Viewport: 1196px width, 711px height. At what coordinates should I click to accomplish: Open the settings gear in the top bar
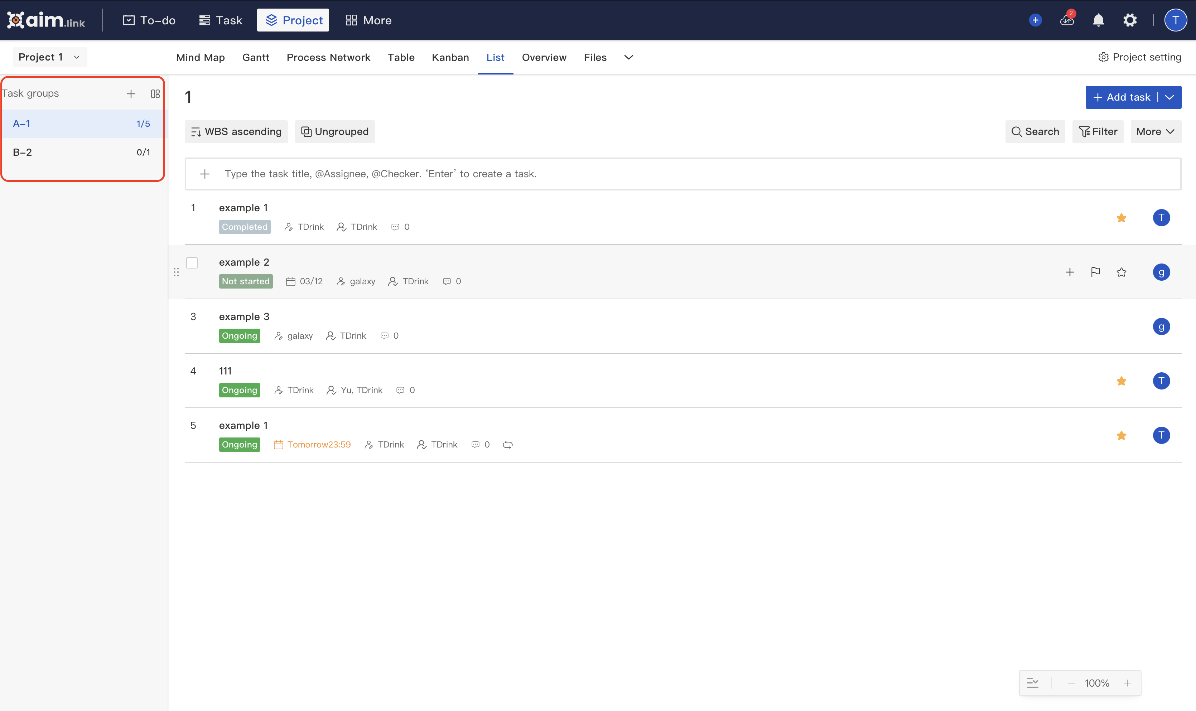click(1130, 20)
